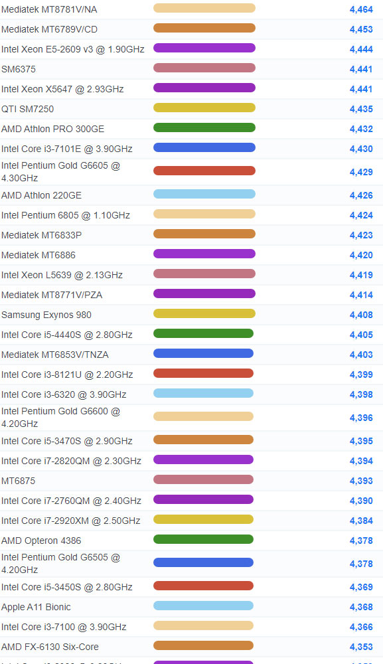Select Intel Core i7-2920XM @ 2.50GHz
This screenshot has height=664, width=383.
click(x=70, y=521)
